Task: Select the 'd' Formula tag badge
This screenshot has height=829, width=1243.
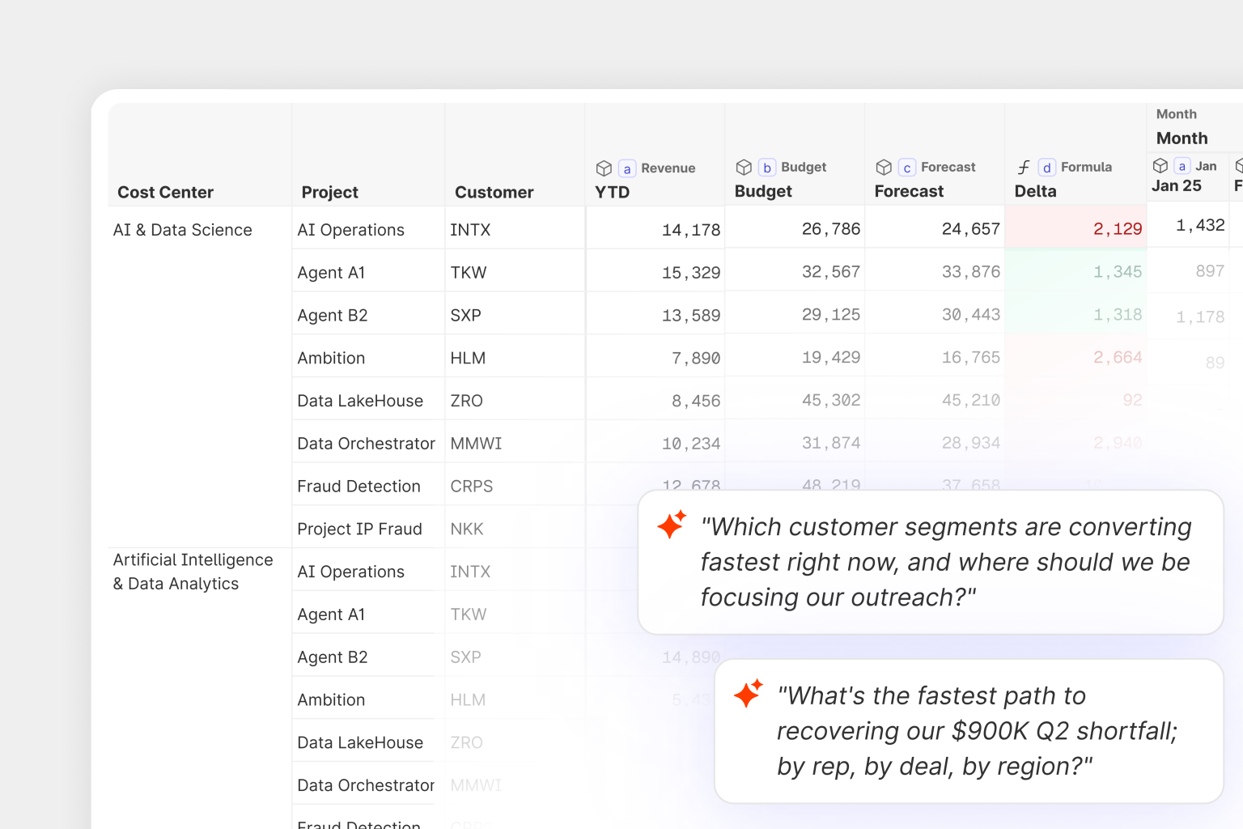Action: (1046, 168)
